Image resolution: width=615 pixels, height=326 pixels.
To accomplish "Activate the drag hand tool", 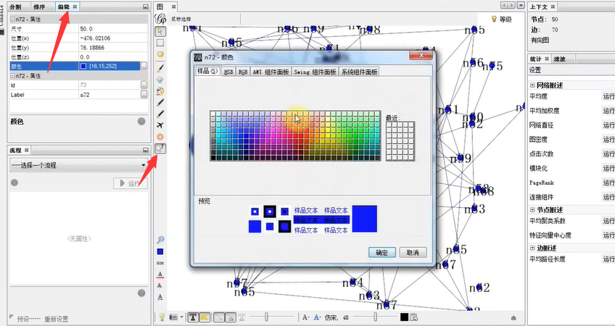I will point(160,54).
